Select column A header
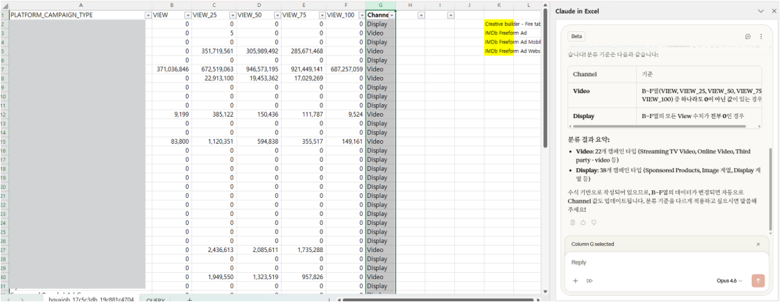This screenshot has width=781, height=302. [x=80, y=5]
